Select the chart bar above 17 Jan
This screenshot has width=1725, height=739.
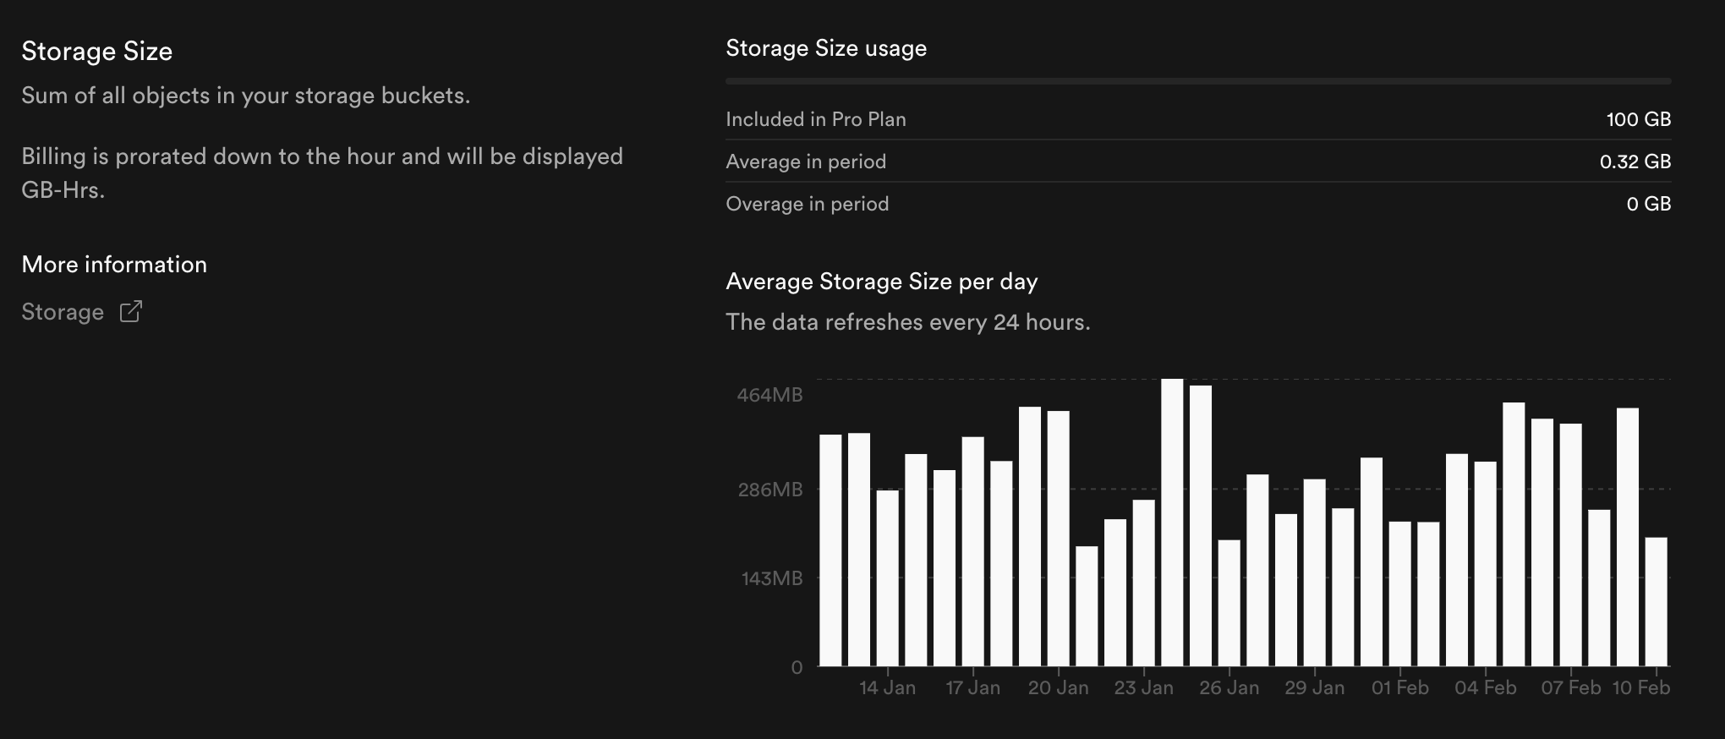tap(973, 551)
